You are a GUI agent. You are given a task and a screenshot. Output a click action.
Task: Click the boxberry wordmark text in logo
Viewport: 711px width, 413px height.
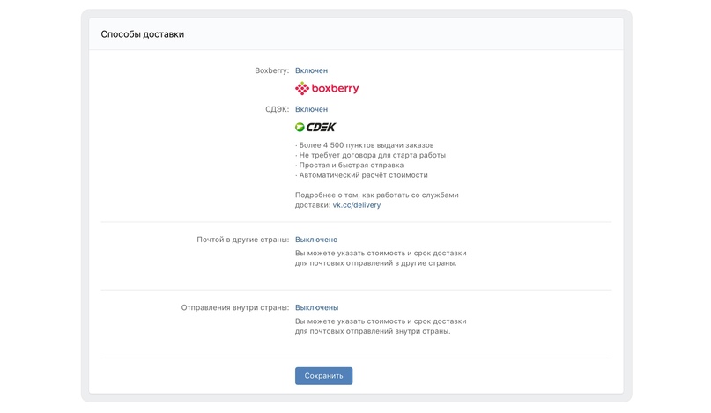coord(335,89)
